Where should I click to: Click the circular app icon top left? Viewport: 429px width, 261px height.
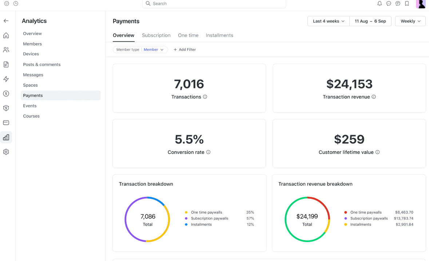click(x=7, y=4)
